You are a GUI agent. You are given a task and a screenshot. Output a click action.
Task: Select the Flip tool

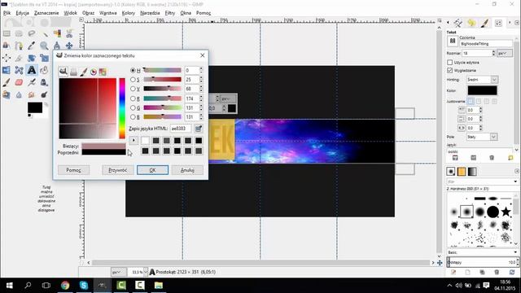(x=7, y=70)
